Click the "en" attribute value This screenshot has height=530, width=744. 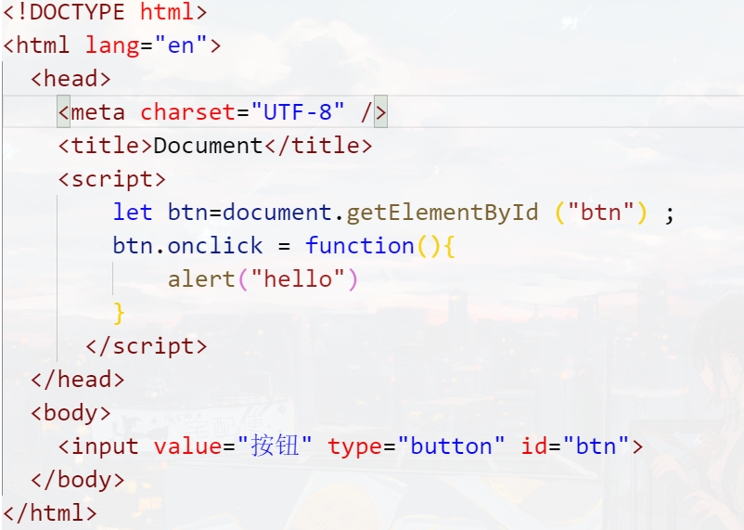click(x=181, y=45)
